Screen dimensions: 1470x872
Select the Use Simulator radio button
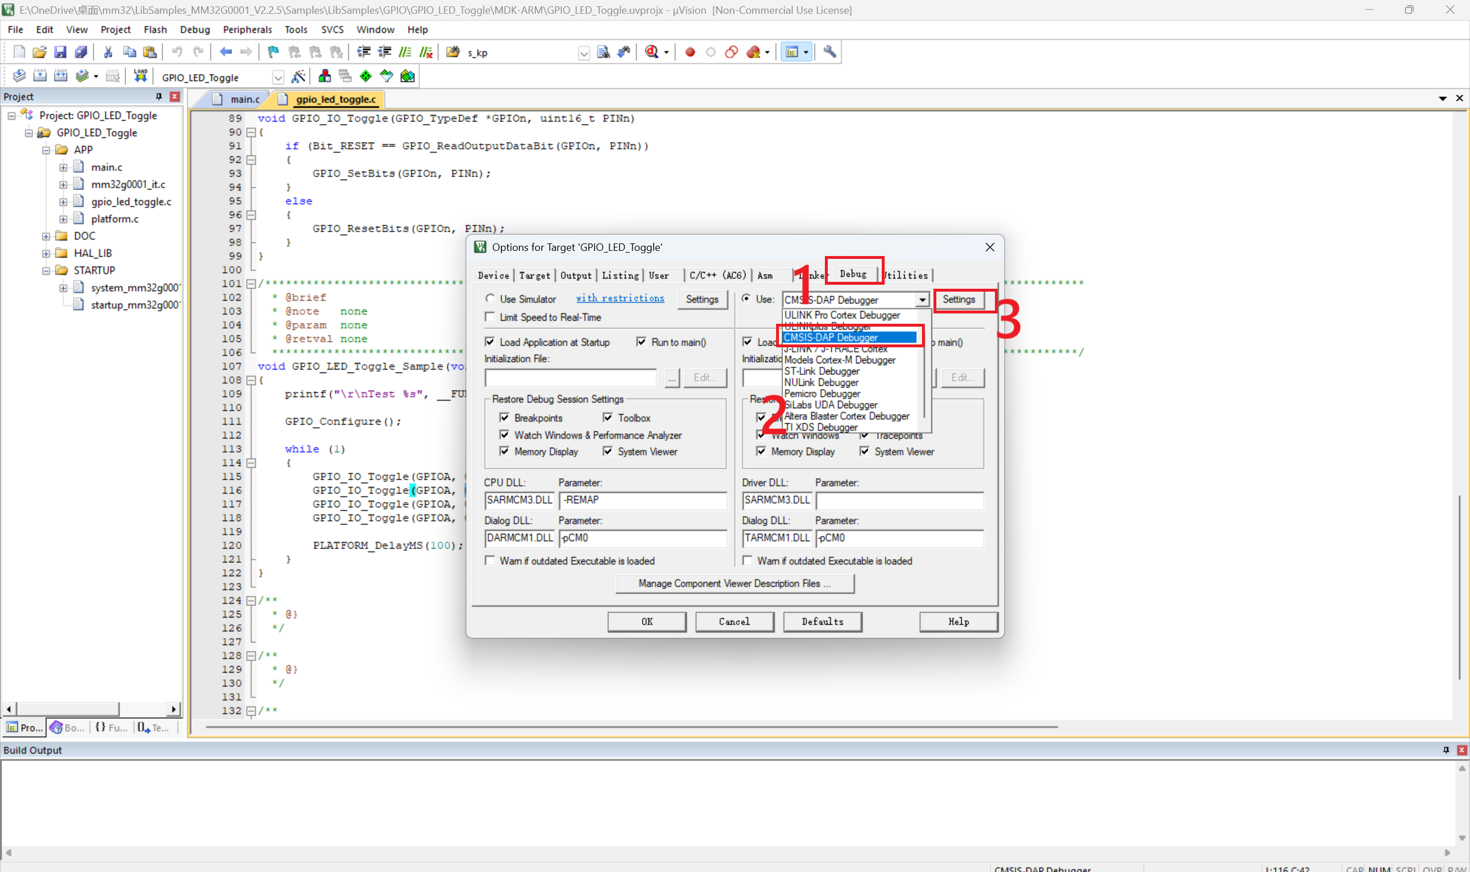[490, 299]
